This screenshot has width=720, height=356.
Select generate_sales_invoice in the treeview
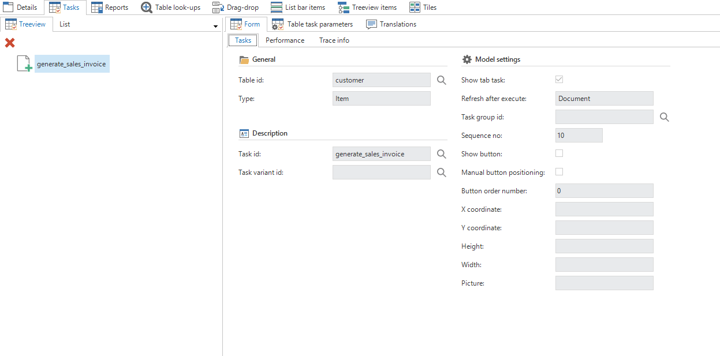[72, 64]
